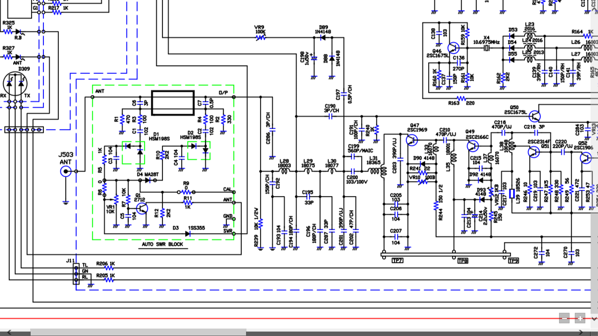Select the Q50 2SC1675L transistor symbol
This screenshot has width=598, height=336.
tap(535, 116)
